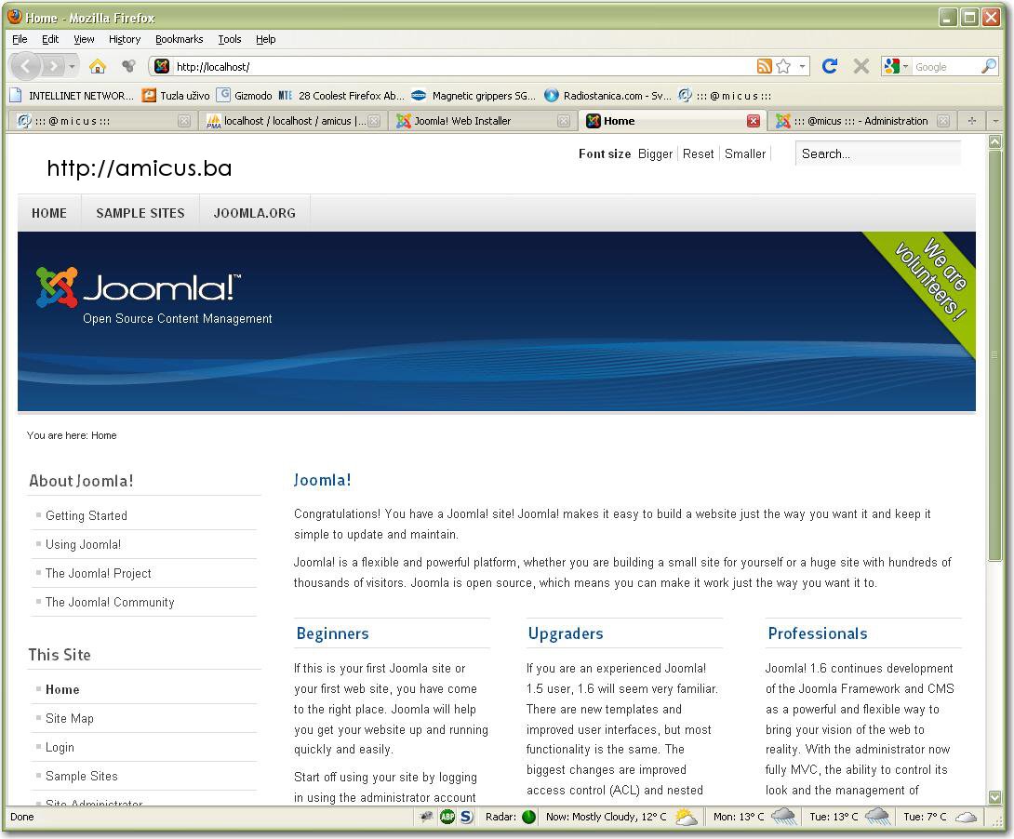Open the address bar dropdown arrow
This screenshot has height=839, width=1014.
click(803, 66)
